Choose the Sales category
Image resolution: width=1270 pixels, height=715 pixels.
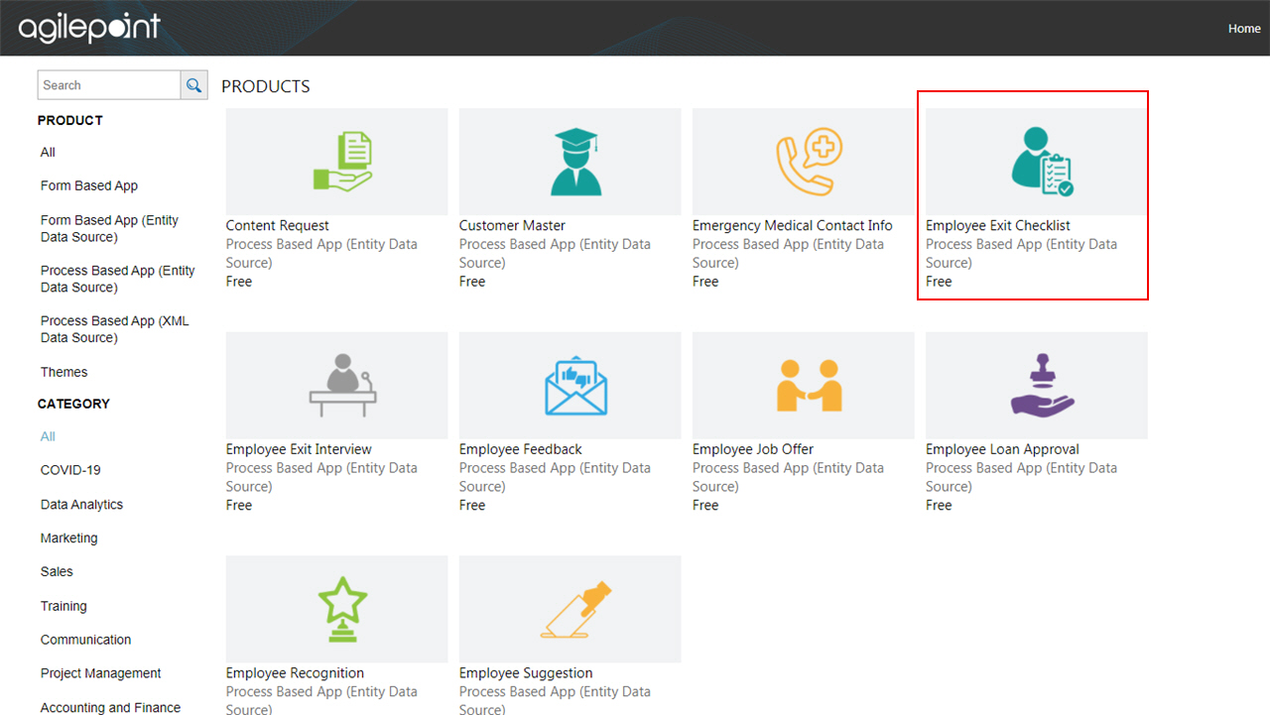57,571
